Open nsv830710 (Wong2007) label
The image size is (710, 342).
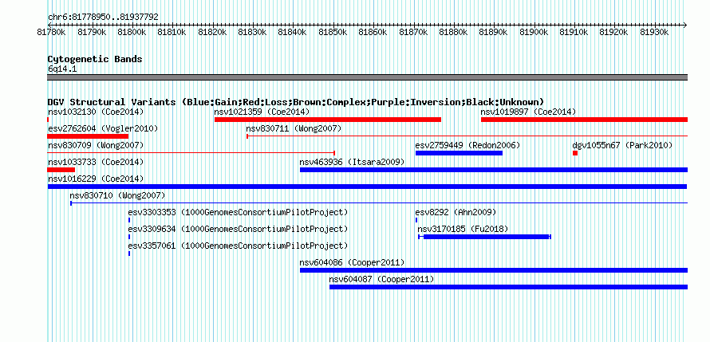pos(118,195)
